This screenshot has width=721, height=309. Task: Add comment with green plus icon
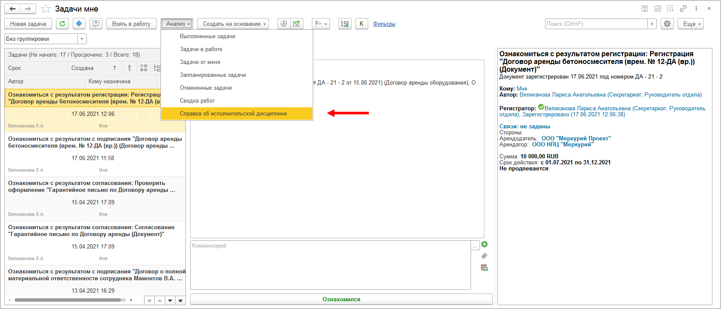(484, 244)
